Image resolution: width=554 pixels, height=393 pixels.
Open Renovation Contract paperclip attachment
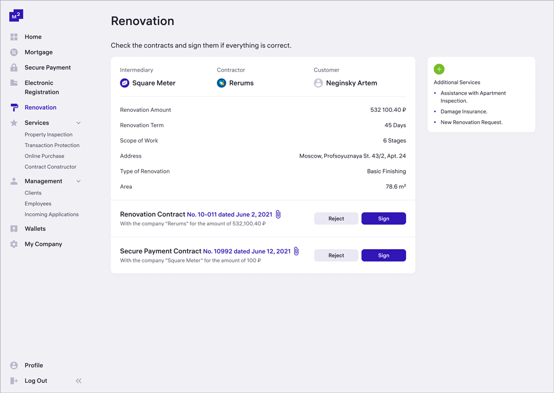(278, 214)
